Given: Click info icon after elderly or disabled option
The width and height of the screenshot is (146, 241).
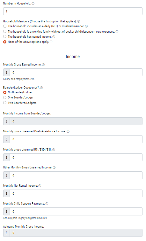Looking at the screenshot, I should (86, 26).
